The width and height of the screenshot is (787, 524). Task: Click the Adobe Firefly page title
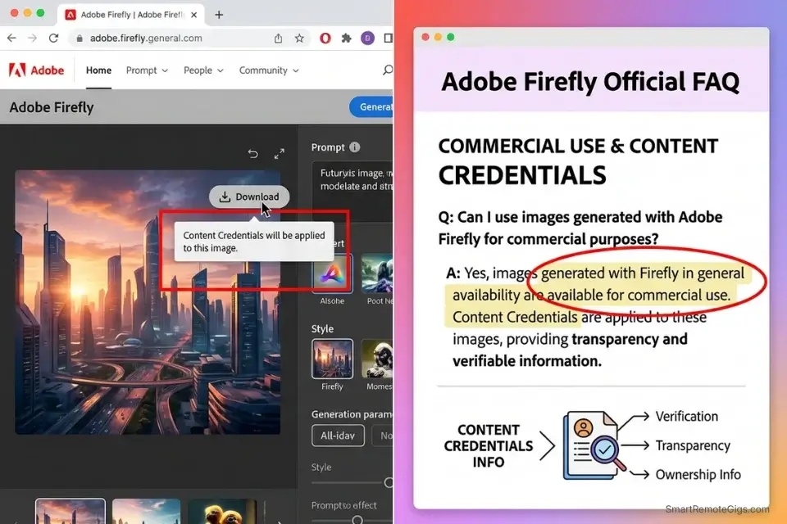tap(51, 107)
